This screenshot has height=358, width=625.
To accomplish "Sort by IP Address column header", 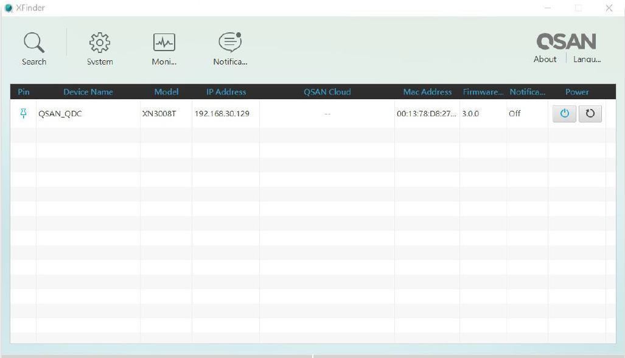I will (226, 92).
